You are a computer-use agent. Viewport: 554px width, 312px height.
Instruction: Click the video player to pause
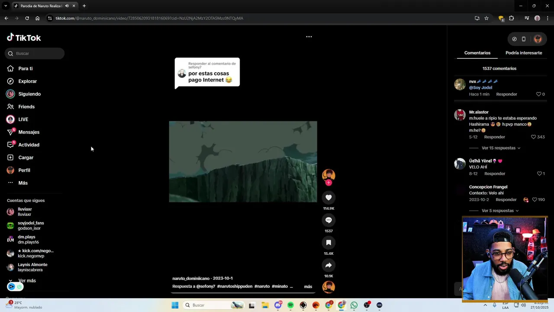click(x=243, y=162)
